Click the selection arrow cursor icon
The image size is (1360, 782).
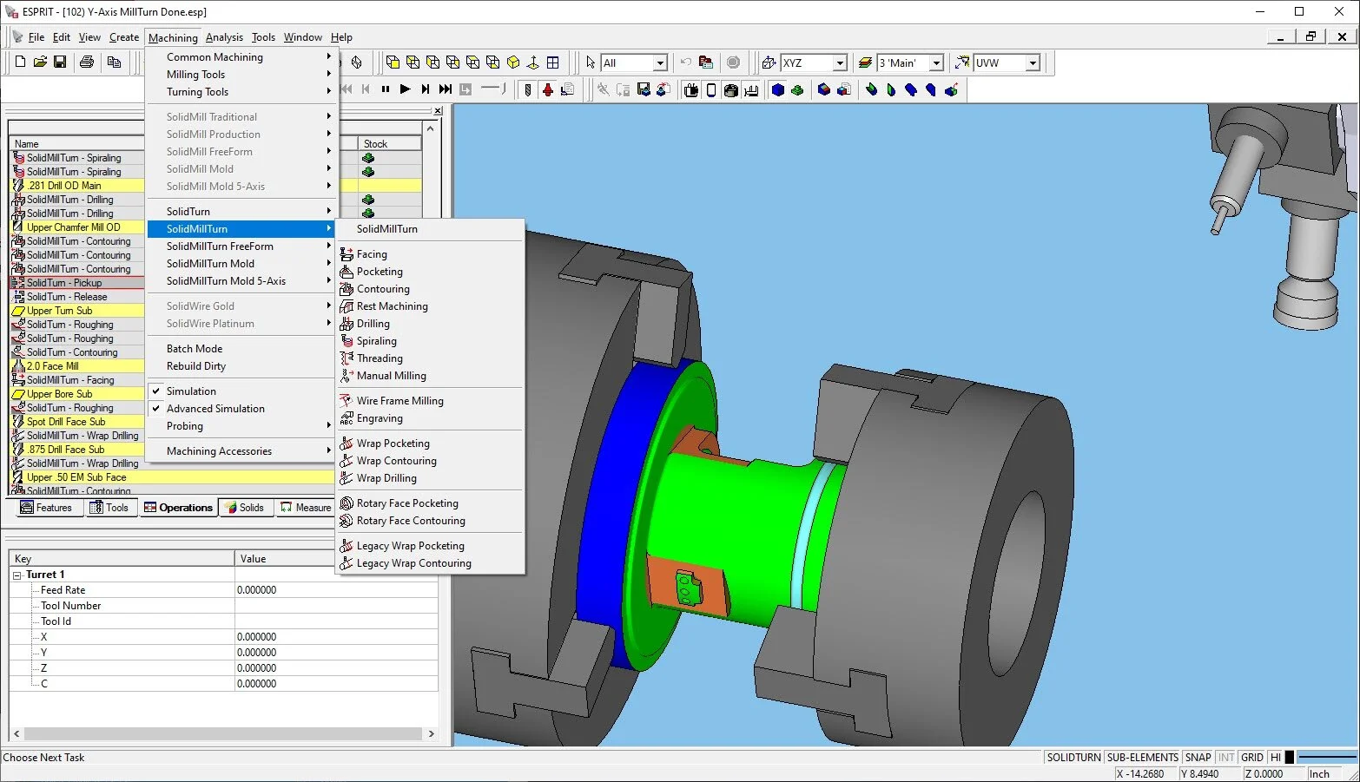click(591, 62)
